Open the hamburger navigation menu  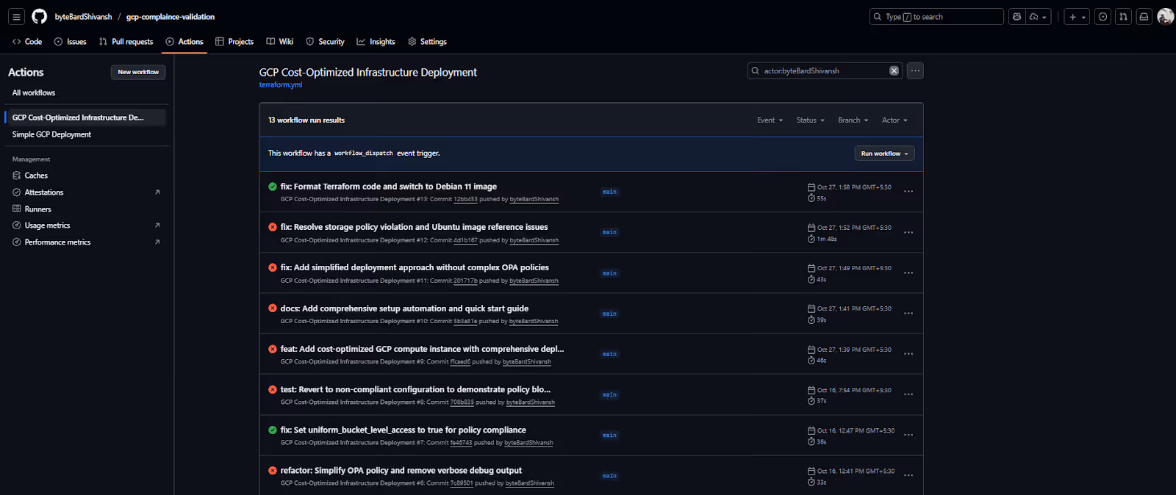click(16, 17)
